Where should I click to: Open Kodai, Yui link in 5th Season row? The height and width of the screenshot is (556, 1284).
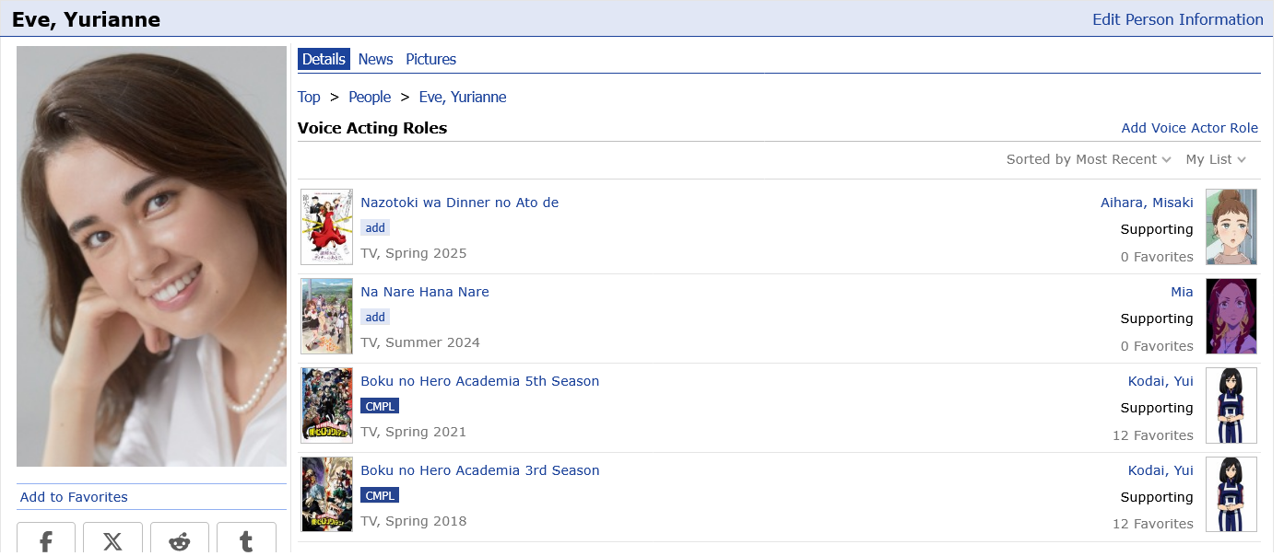[1160, 381]
